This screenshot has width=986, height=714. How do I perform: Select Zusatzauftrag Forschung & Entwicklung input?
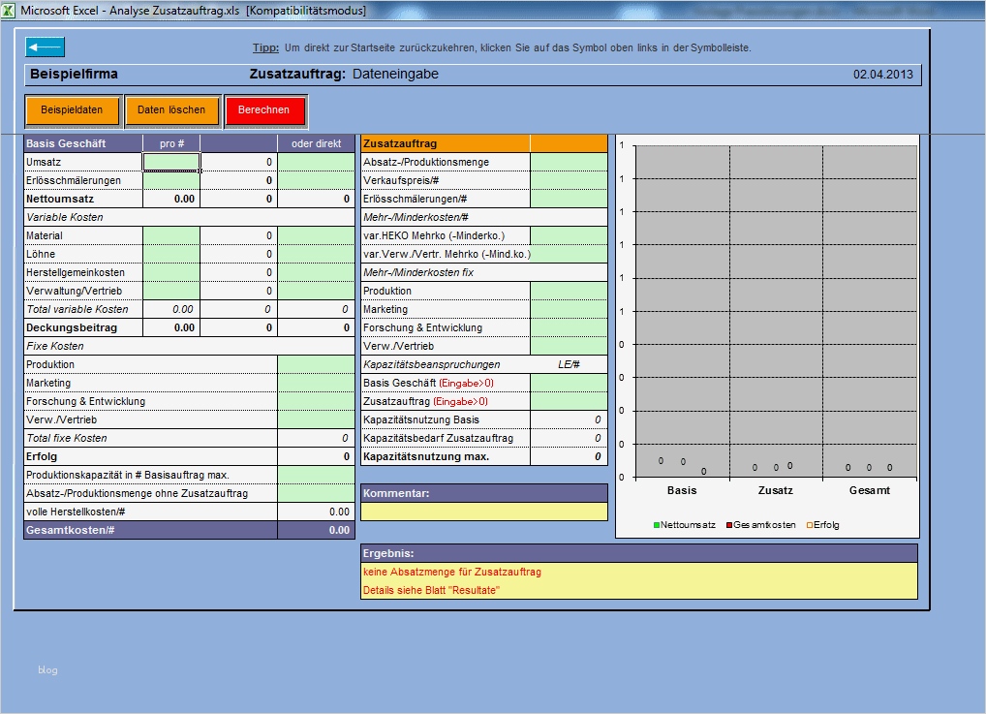coord(570,327)
